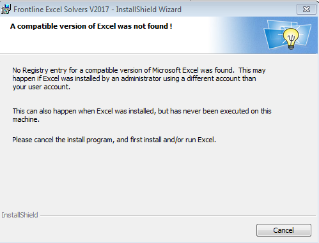319x243 pixels.
Task: Click the word 'machine.' in the second paragraph
Action: (26, 119)
